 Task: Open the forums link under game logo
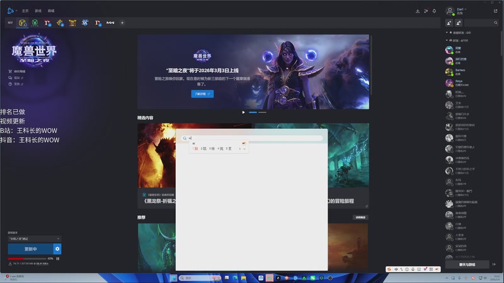16,77
